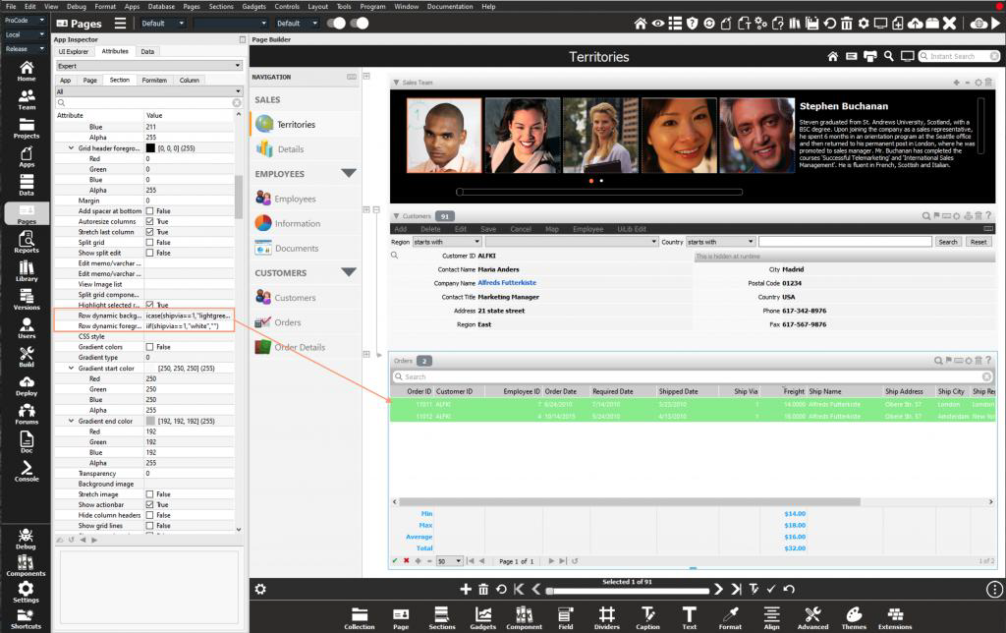Disable the Show actionbar checkbox
The image size is (1006, 633).
(x=150, y=504)
